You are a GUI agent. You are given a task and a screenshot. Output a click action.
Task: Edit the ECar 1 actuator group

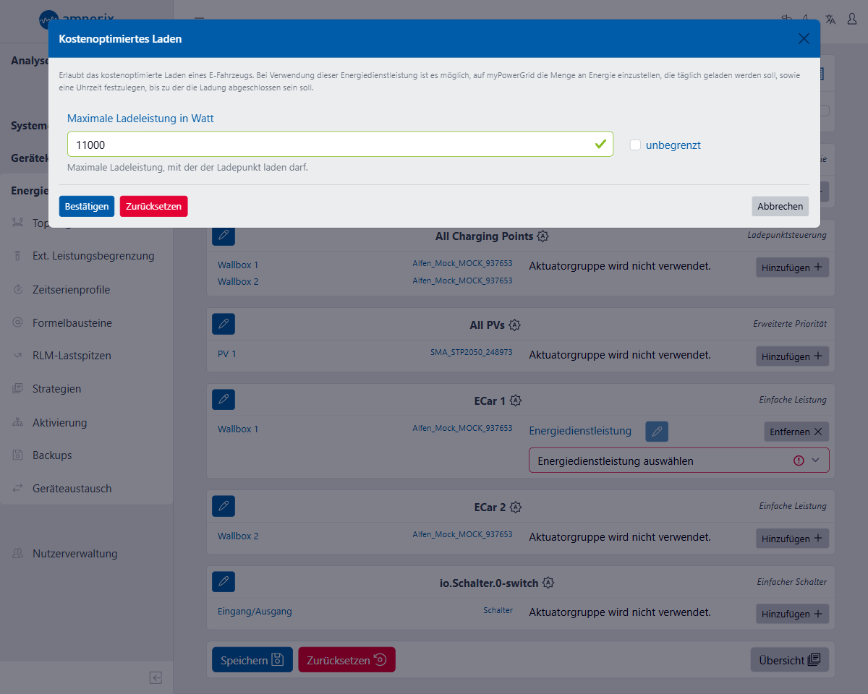(x=224, y=399)
